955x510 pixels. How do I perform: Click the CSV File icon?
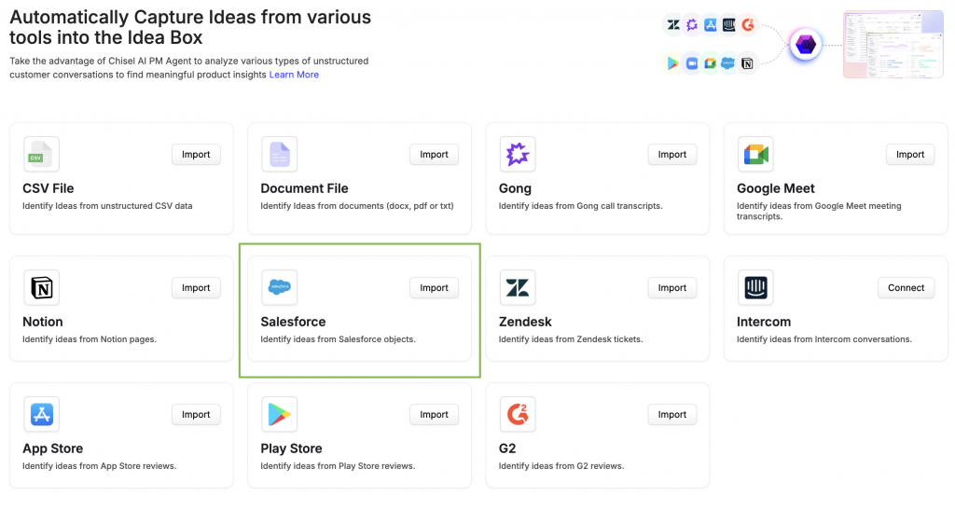pyautogui.click(x=40, y=155)
